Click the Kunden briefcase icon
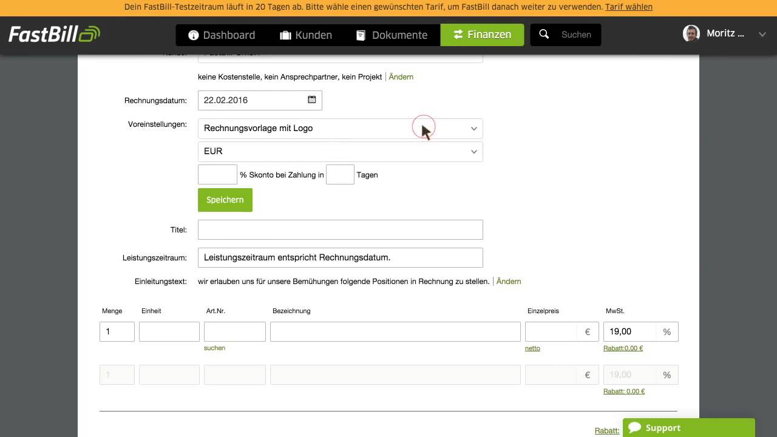Image resolution: width=777 pixels, height=437 pixels. [x=285, y=35]
